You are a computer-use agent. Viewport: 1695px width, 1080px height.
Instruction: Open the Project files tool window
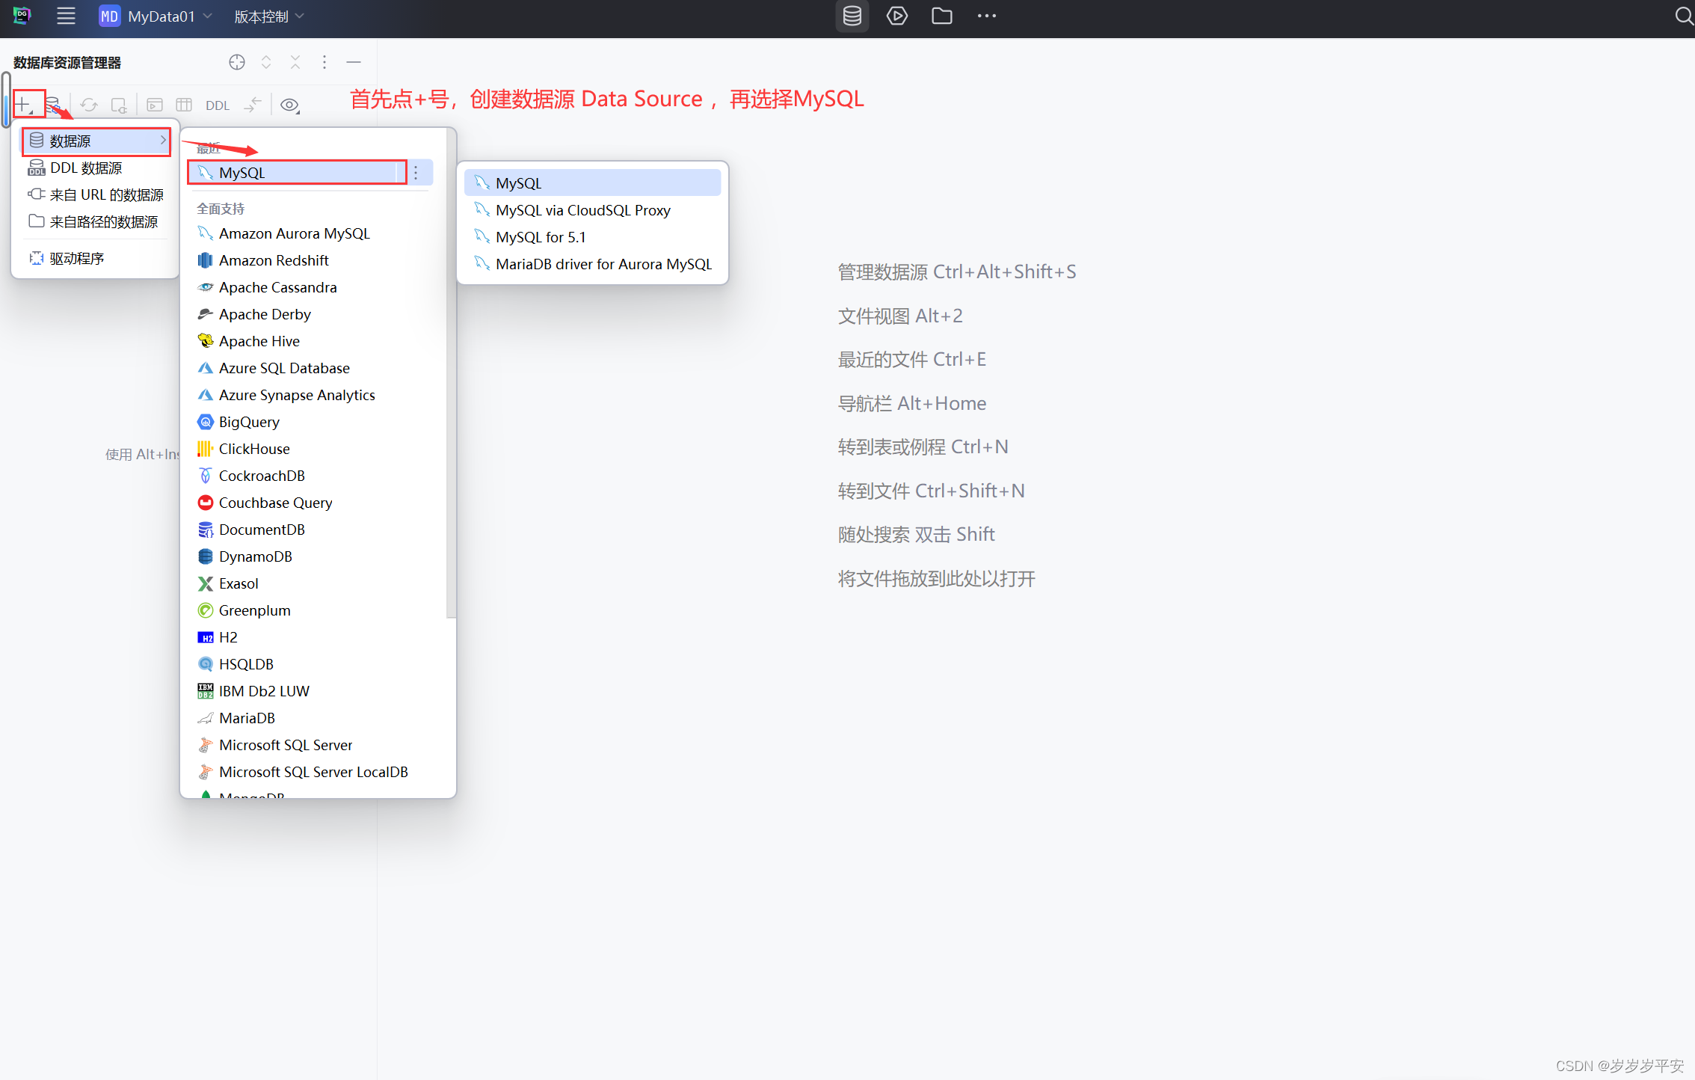tap(941, 16)
